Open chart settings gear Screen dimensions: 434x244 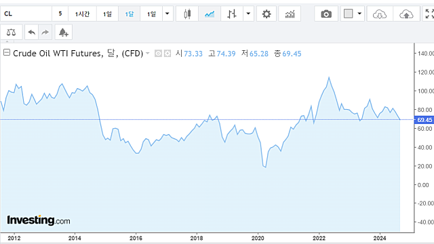point(267,14)
